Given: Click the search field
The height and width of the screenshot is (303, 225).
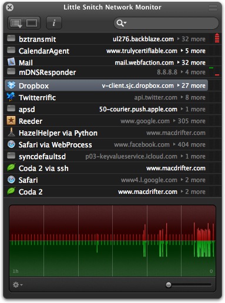Looking at the screenshot, I should 166,23.
